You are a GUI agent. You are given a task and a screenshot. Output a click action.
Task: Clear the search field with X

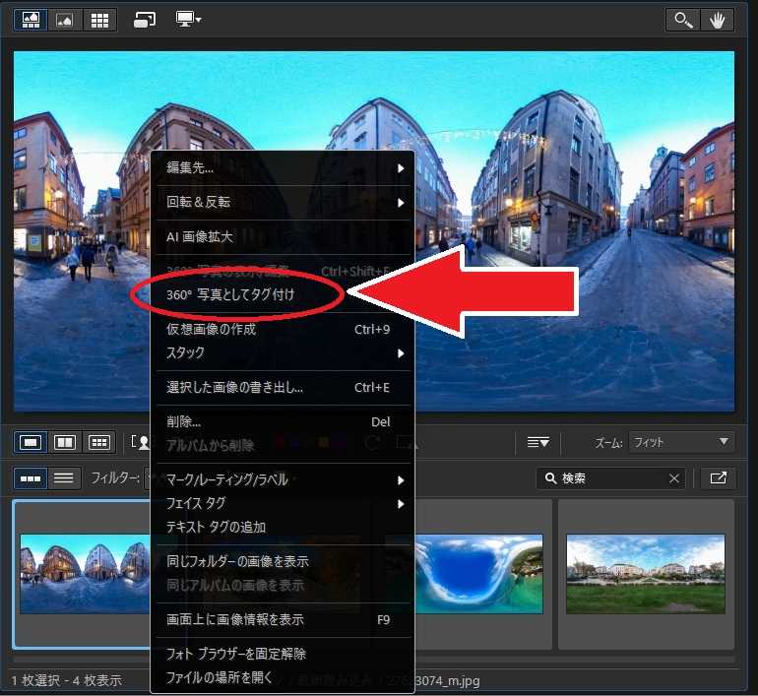(674, 478)
